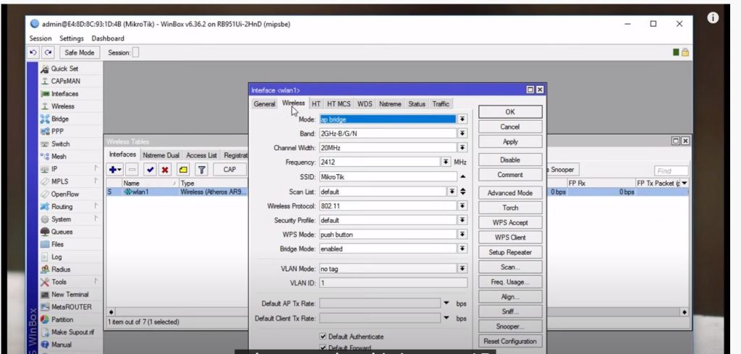Image resolution: width=741 pixels, height=354 pixels.
Task: Click the Undo arrow in WinBox toolbar
Action: [x=33, y=53]
